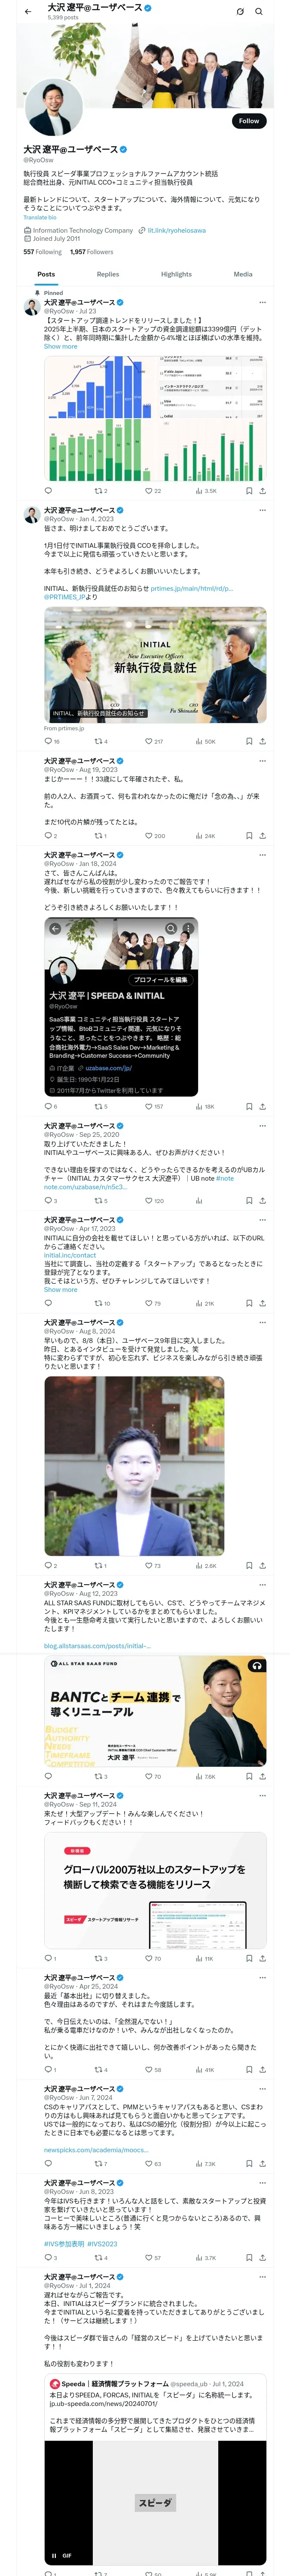Image resolution: width=290 pixels, height=2576 pixels.
Task: Open more options on the pinned post
Action: tap(263, 302)
